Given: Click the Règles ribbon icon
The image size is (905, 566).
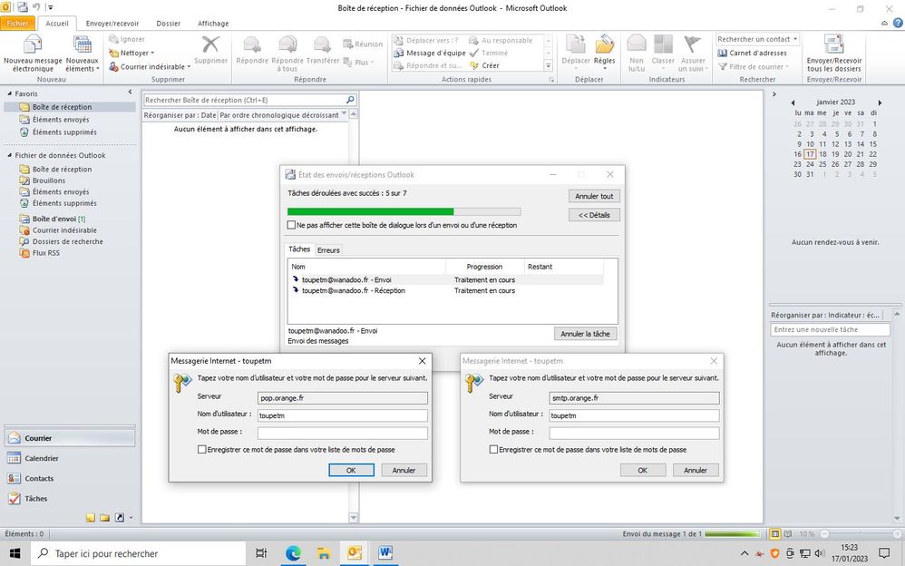Looking at the screenshot, I should (x=604, y=50).
